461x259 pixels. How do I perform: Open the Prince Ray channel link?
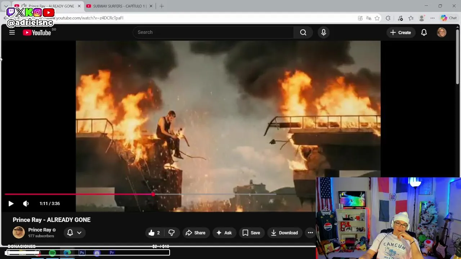(x=40, y=230)
